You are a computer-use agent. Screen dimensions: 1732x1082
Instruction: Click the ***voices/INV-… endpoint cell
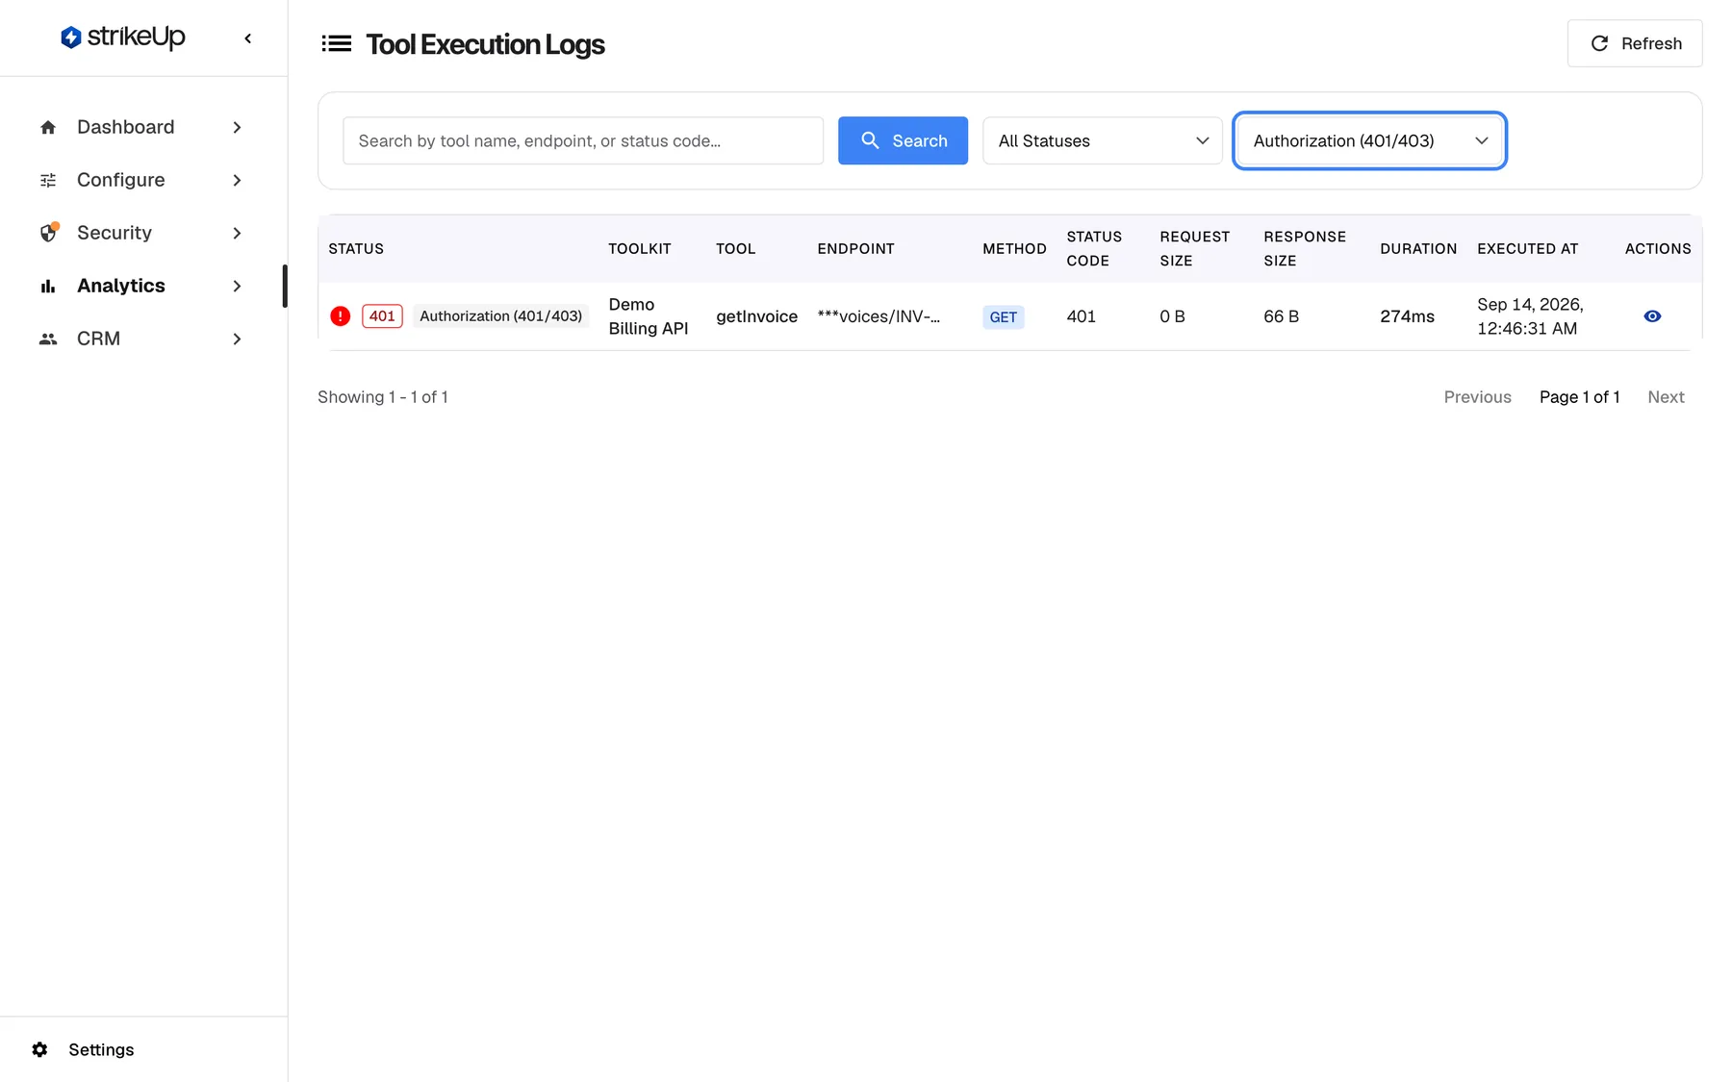[879, 316]
